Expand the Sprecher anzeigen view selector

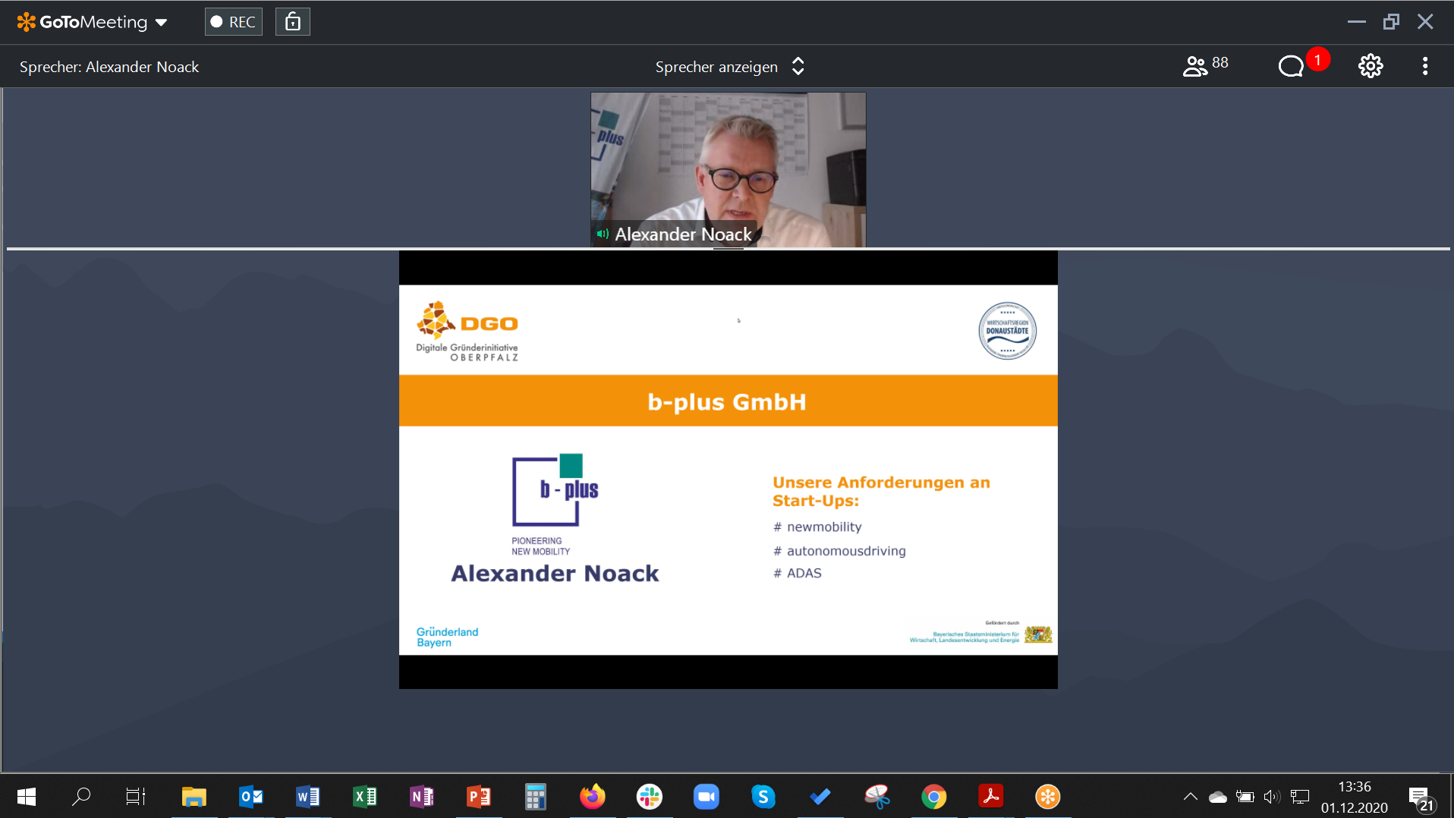[x=729, y=67]
